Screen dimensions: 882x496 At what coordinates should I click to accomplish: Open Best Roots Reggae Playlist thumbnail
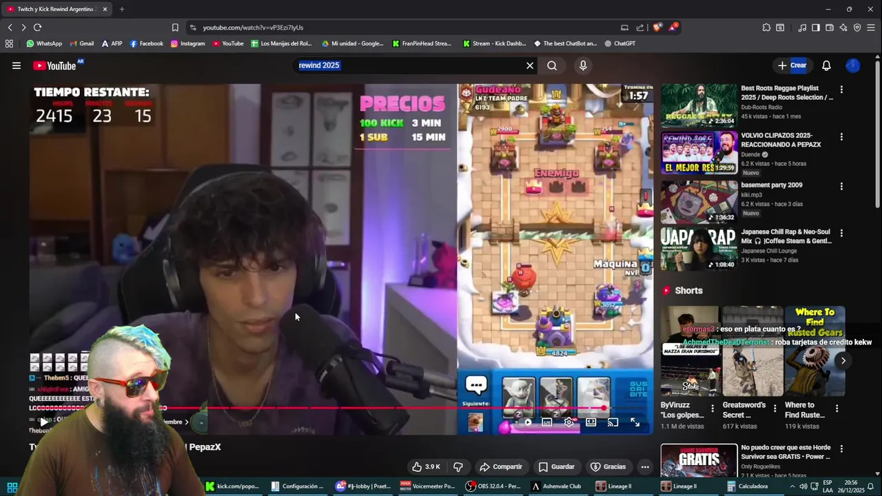(699, 105)
